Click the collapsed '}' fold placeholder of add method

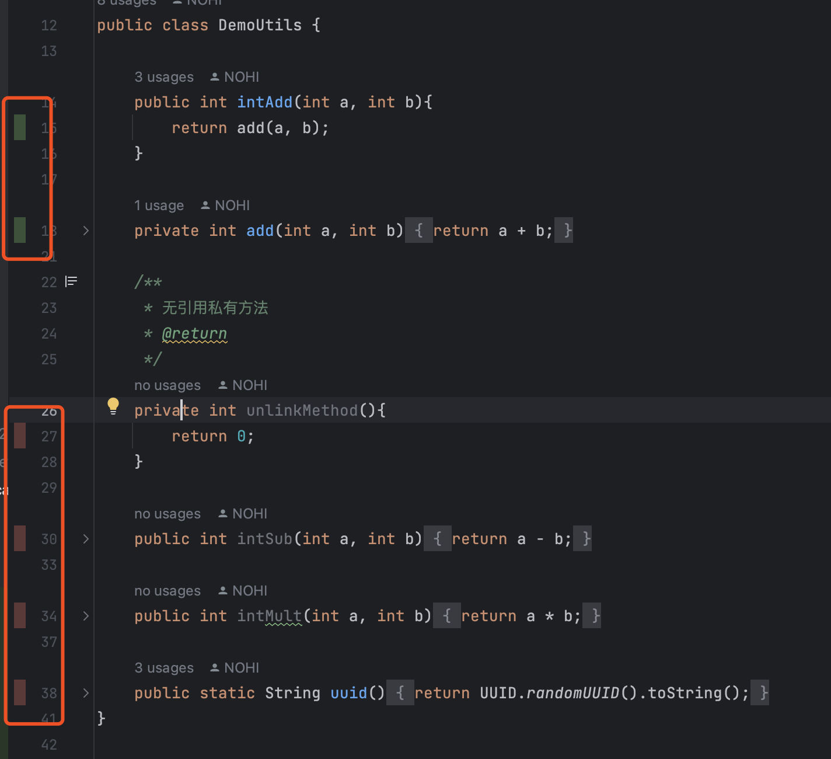[564, 231]
